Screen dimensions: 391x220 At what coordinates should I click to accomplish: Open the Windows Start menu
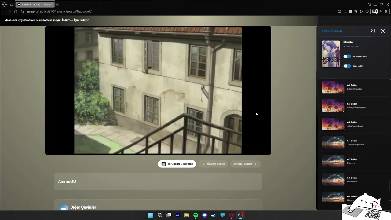tap(151, 215)
